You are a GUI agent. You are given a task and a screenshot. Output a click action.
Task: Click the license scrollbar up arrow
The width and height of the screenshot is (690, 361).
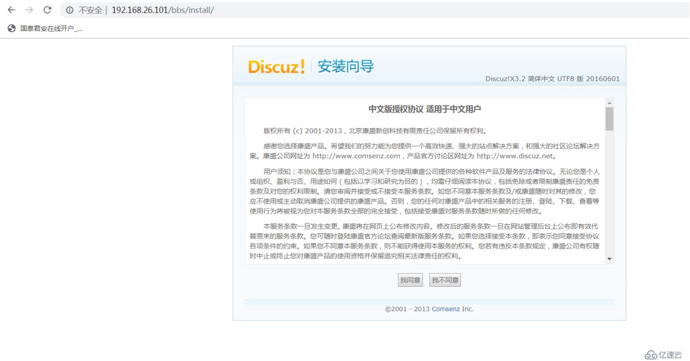609,102
